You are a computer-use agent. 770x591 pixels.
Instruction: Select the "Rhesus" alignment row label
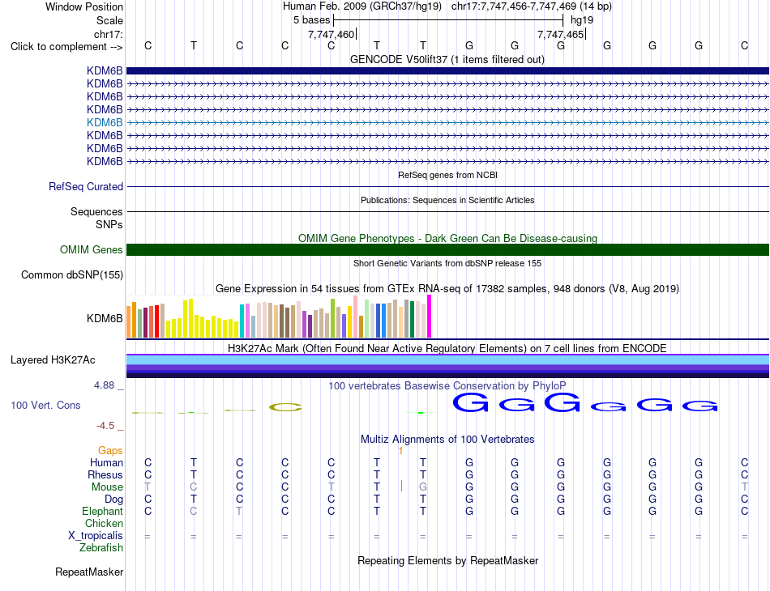tap(105, 474)
